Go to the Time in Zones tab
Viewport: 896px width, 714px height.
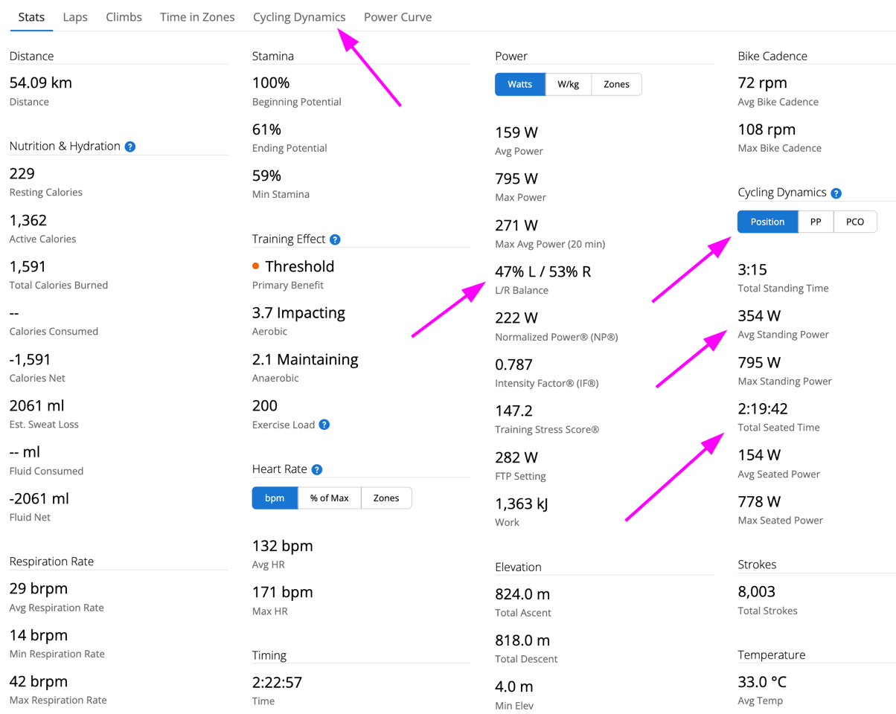coord(197,17)
